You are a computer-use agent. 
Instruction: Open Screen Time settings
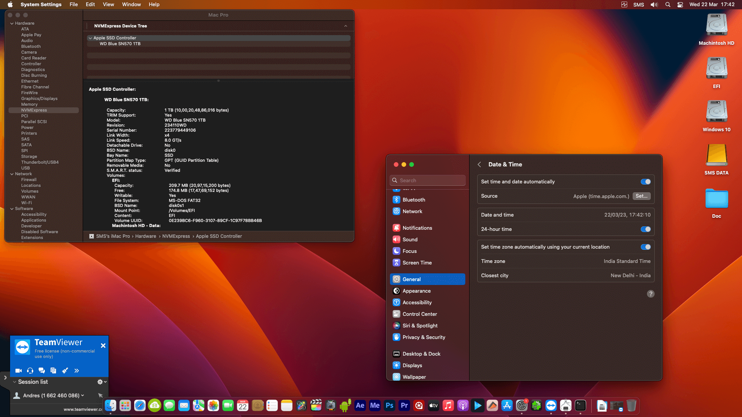click(427, 263)
